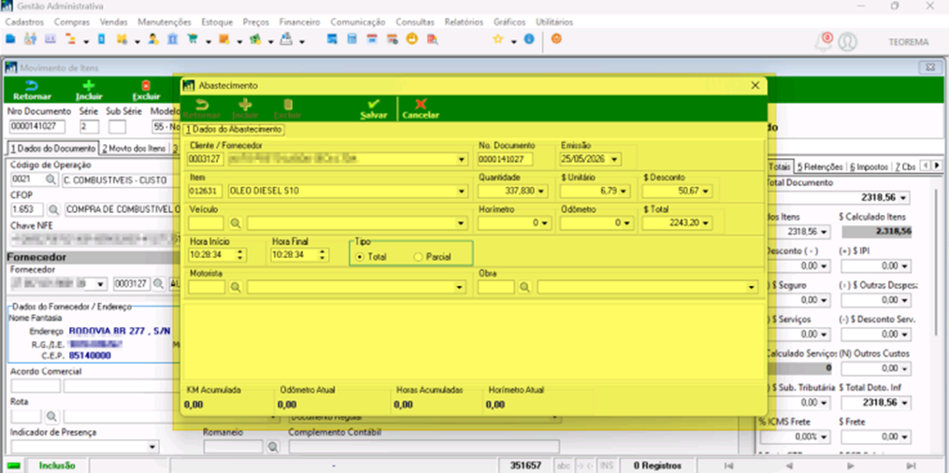Click the shopping cart toolbar icon
The height and width of the screenshot is (473, 949).
point(193,39)
